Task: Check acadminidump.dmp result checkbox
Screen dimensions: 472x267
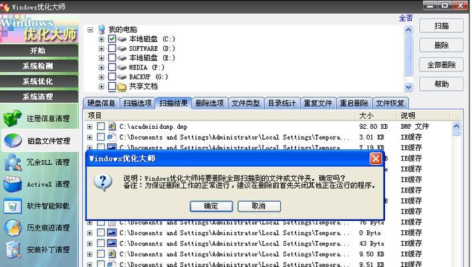Action: [100, 126]
